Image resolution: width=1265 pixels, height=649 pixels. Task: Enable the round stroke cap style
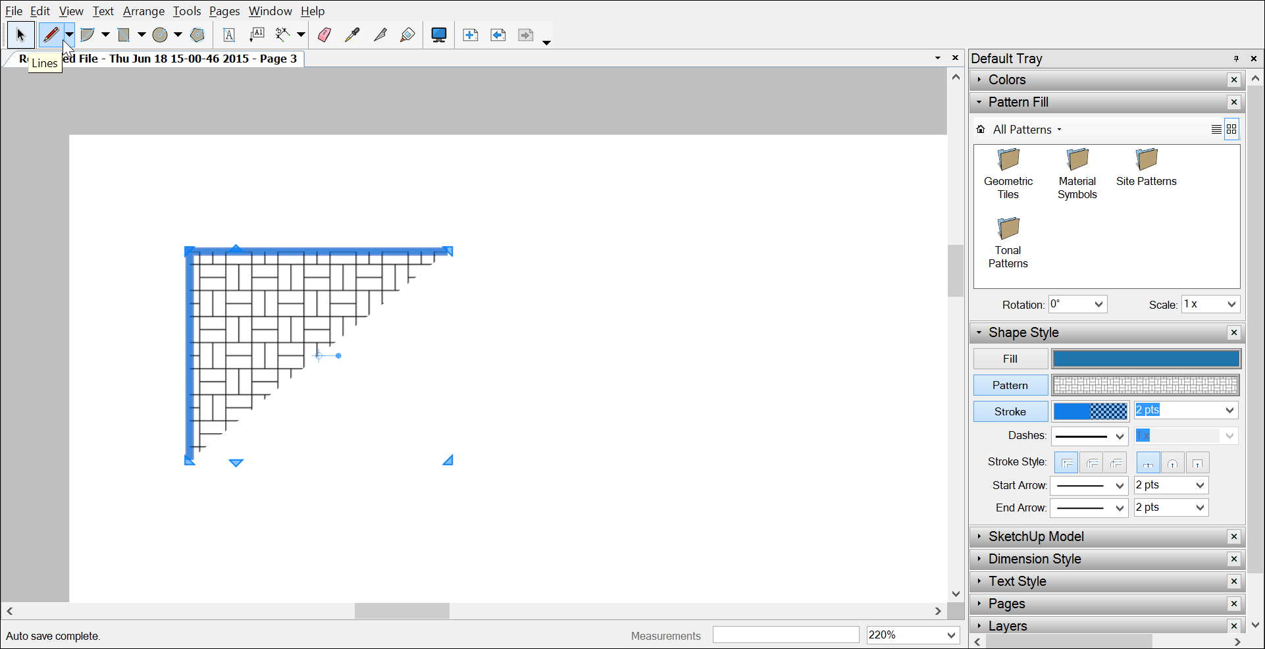tap(1172, 461)
